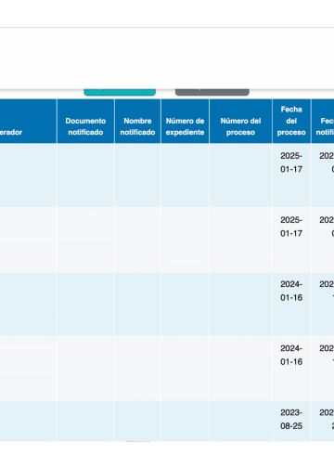Click the white panel area above the table
Image resolution: width=334 pixels, height=468 pixels.
167,58
